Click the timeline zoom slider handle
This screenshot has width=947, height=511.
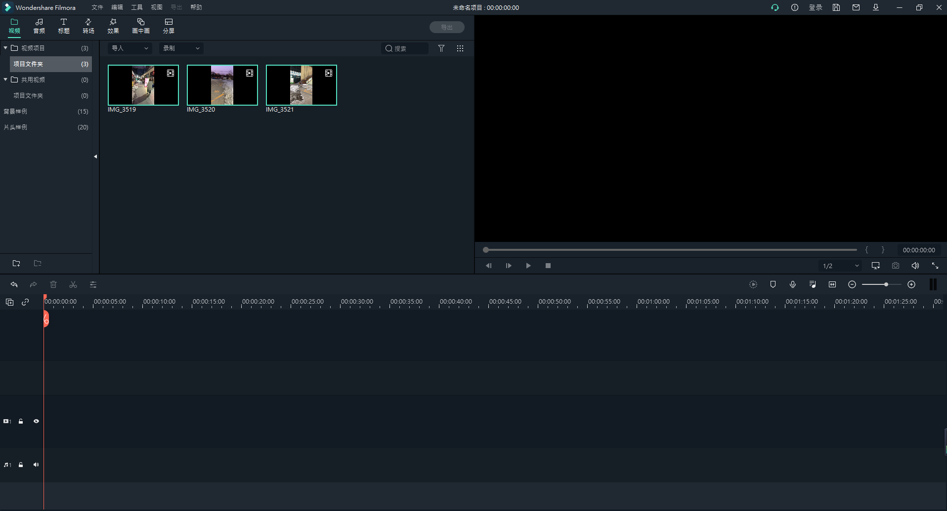click(886, 284)
